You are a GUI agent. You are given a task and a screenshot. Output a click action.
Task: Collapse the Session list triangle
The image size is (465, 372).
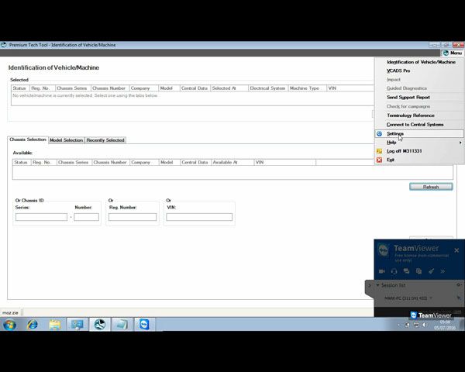coord(377,285)
